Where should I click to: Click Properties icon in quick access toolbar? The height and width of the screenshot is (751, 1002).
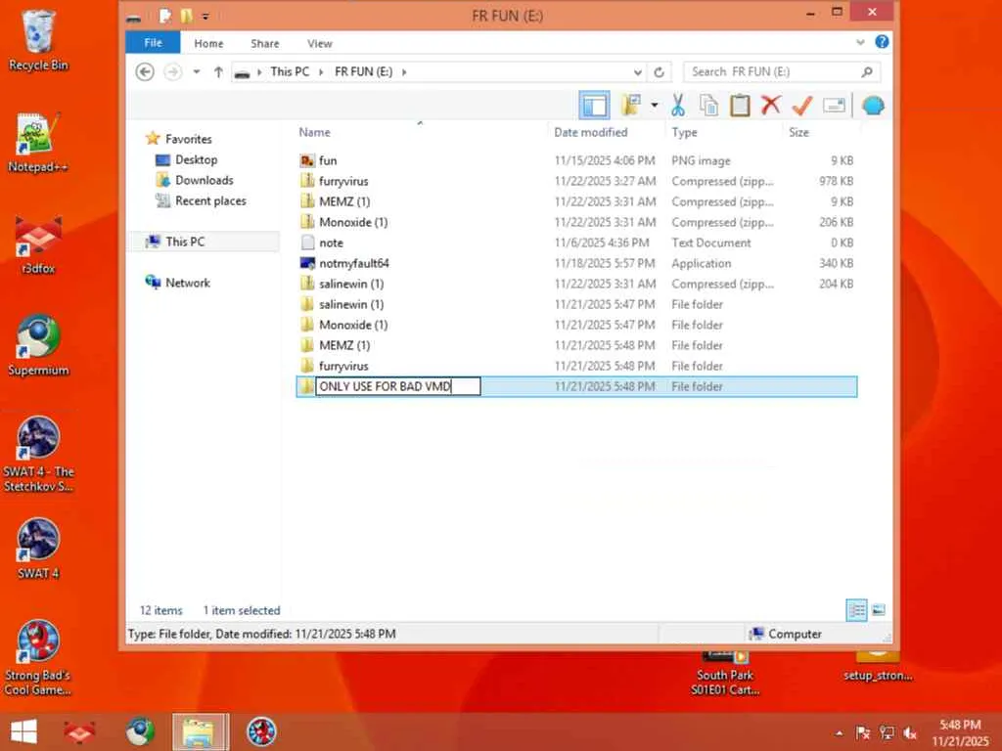pos(164,16)
